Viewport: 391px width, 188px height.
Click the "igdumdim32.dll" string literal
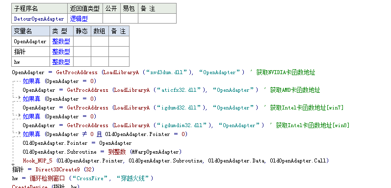(x=182, y=126)
